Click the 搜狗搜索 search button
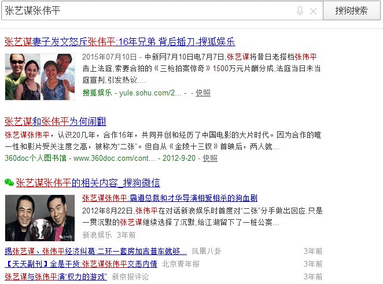The height and width of the screenshot is (284, 383). click(352, 10)
